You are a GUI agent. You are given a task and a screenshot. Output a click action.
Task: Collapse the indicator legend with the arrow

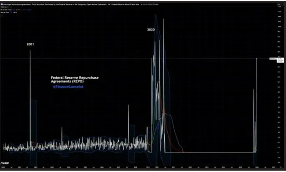click(2, 15)
